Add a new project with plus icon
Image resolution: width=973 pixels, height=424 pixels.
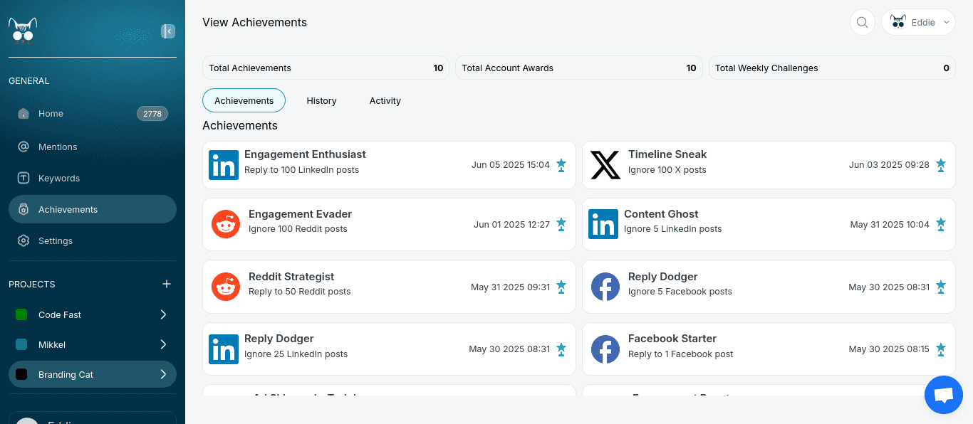(167, 284)
